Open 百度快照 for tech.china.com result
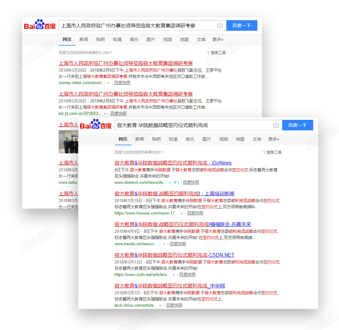This screenshot has height=330, width=339. (x=174, y=305)
